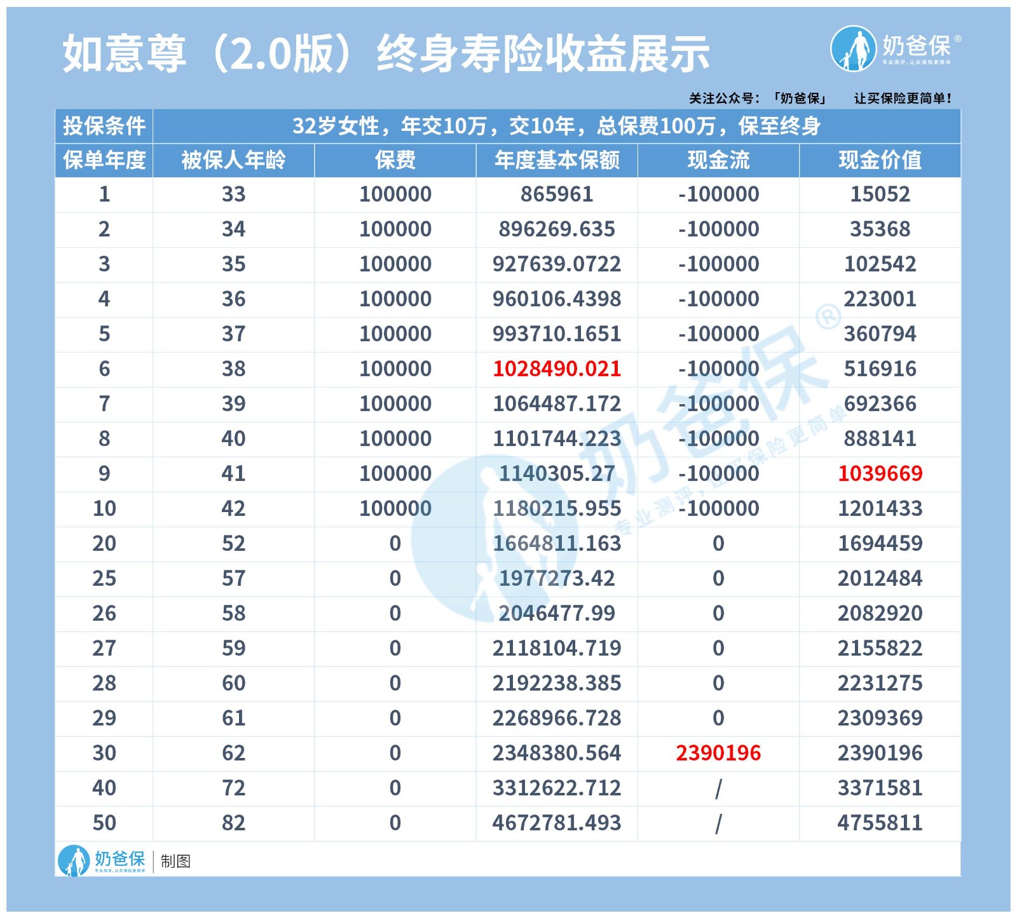Click cash value 2231275
Image resolution: width=1017 pixels, height=918 pixels.
(880, 684)
